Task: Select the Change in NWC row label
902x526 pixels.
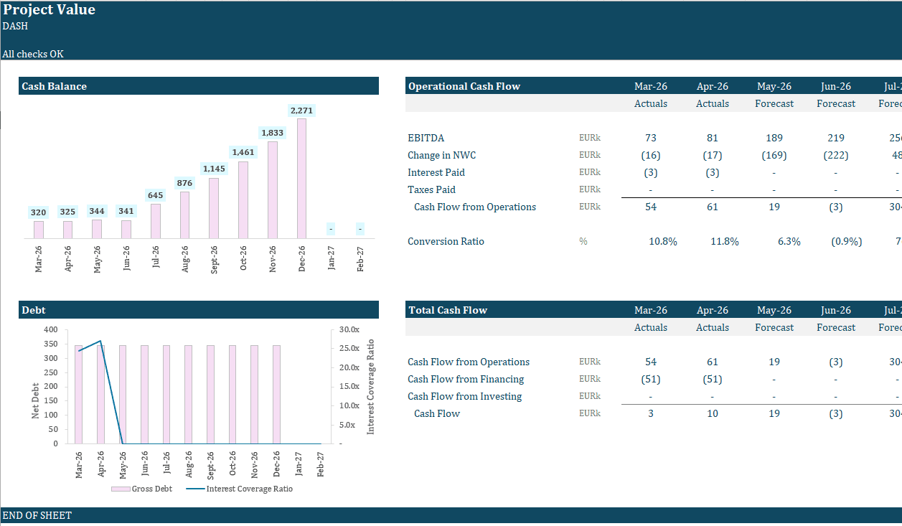Action: pos(441,154)
